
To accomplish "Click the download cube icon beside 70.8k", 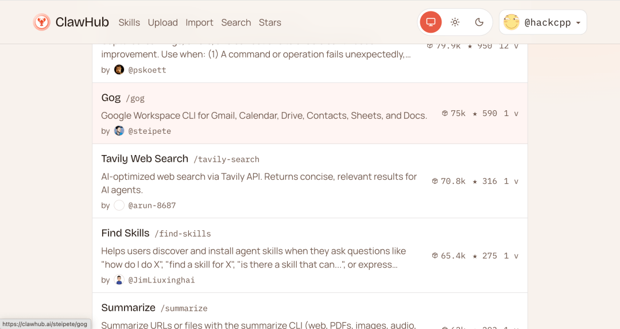I will coord(435,181).
